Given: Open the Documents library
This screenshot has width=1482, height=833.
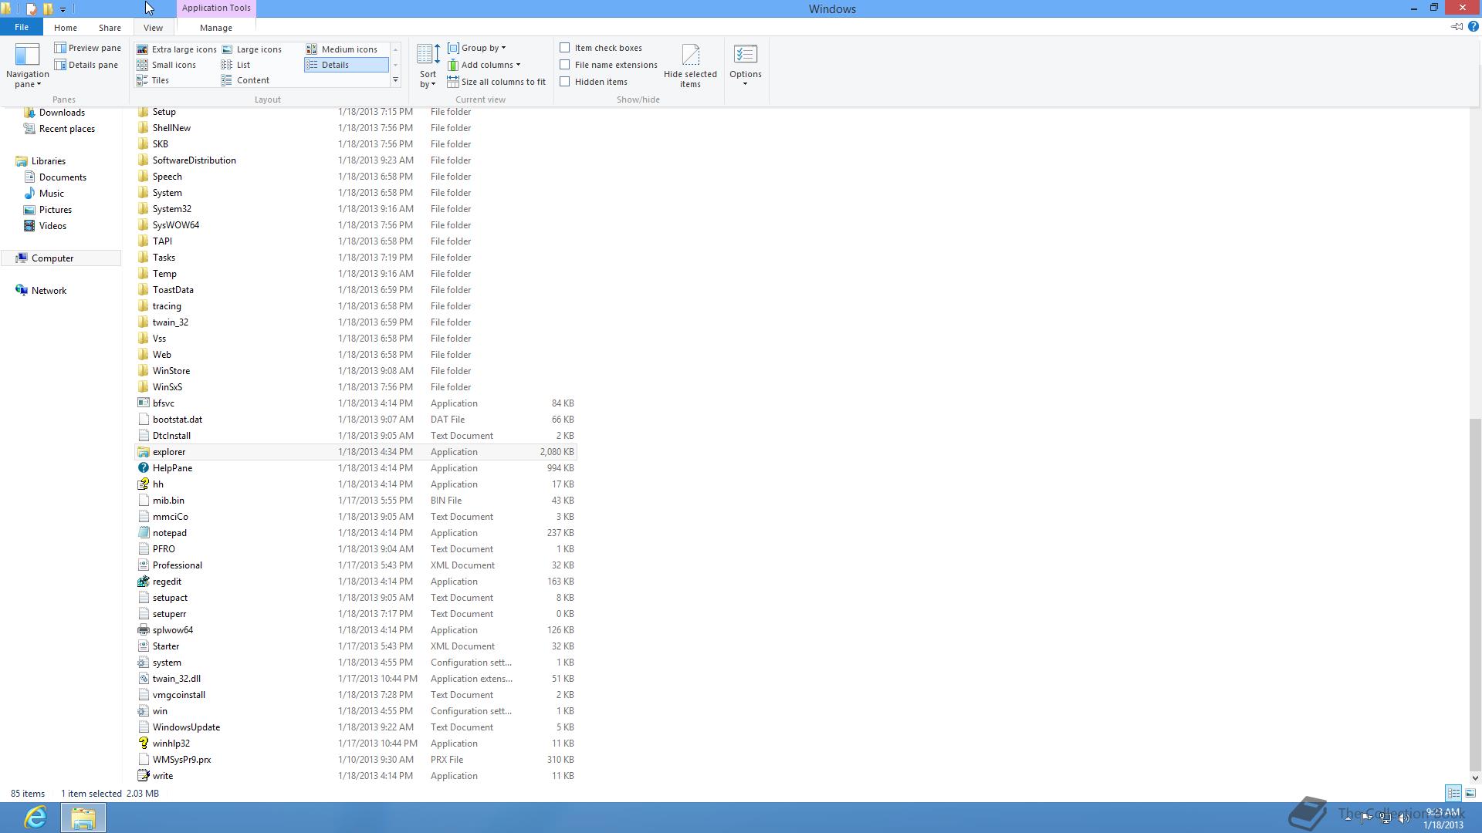Looking at the screenshot, I should [x=55, y=177].
